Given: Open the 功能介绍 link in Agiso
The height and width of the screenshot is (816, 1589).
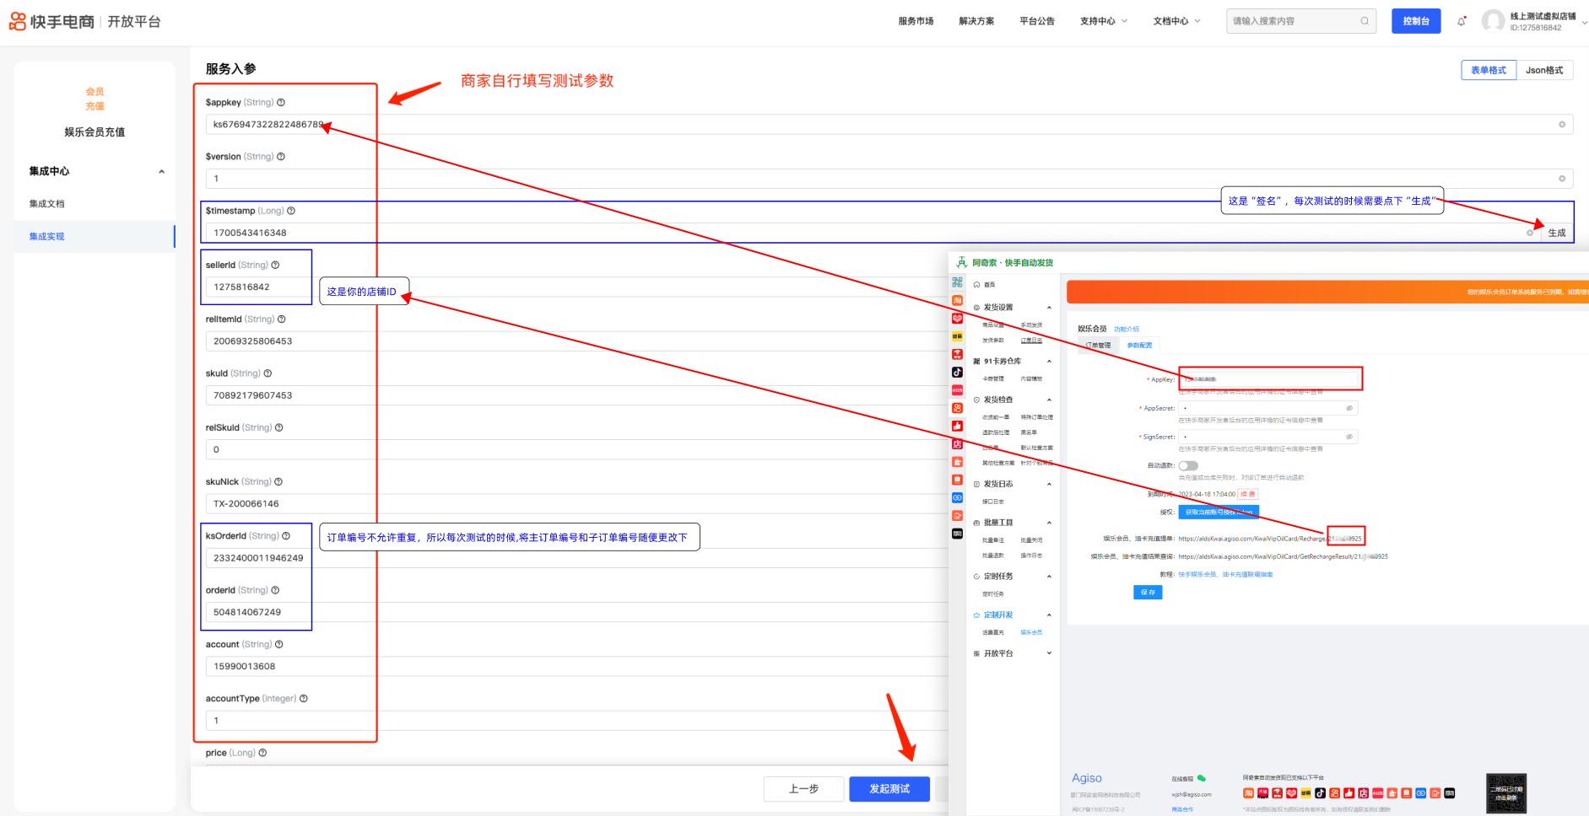Looking at the screenshot, I should (x=1126, y=330).
